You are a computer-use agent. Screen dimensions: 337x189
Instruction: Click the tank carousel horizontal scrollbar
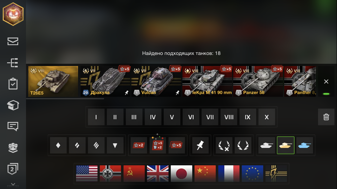pyautogui.click(x=65, y=99)
